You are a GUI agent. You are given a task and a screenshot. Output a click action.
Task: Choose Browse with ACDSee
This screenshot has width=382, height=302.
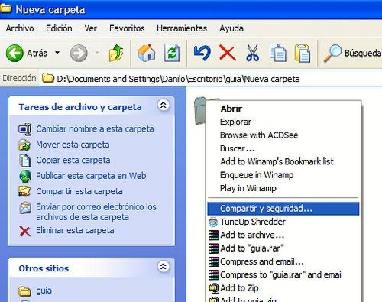pyautogui.click(x=283, y=135)
